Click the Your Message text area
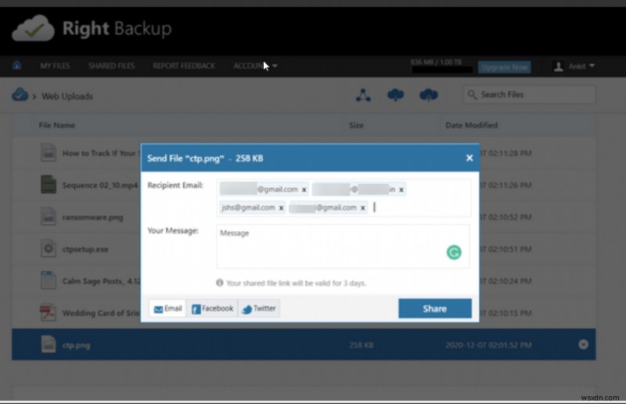Screen dimensions: 626x404 pos(343,246)
